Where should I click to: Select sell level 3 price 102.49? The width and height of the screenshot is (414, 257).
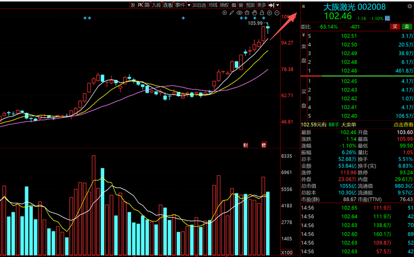pos(349,53)
